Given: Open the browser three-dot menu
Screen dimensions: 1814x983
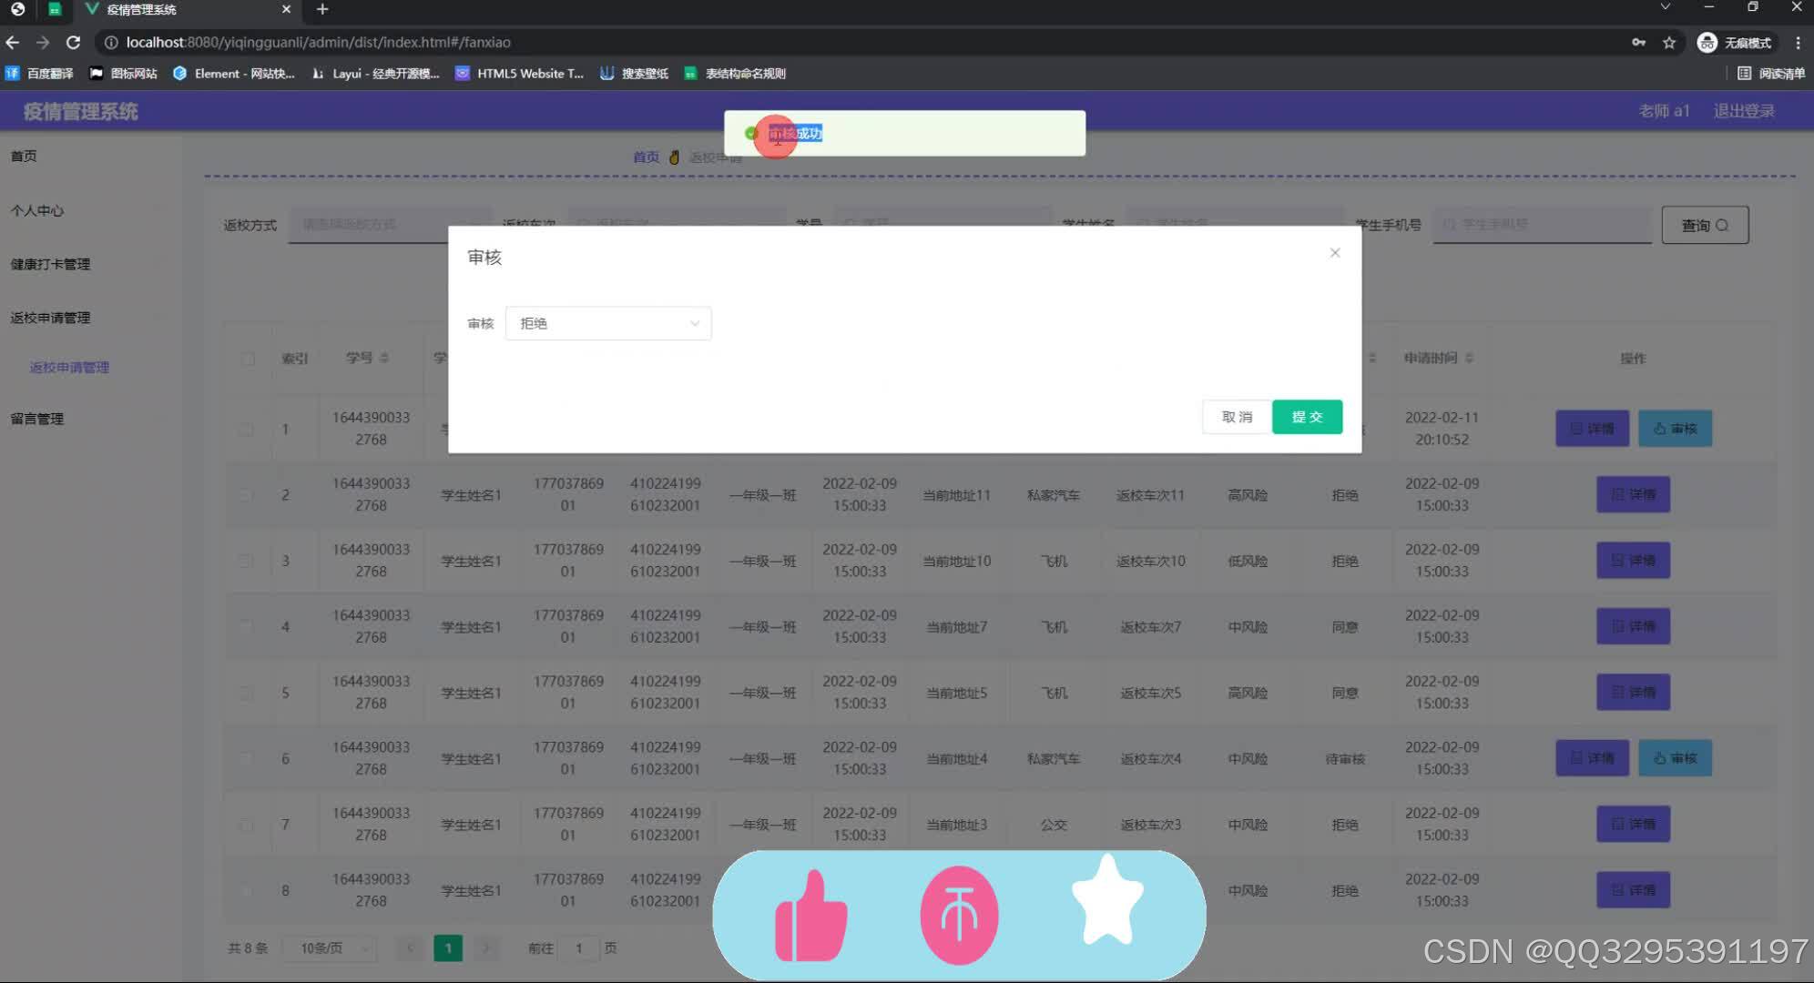Looking at the screenshot, I should tap(1798, 42).
